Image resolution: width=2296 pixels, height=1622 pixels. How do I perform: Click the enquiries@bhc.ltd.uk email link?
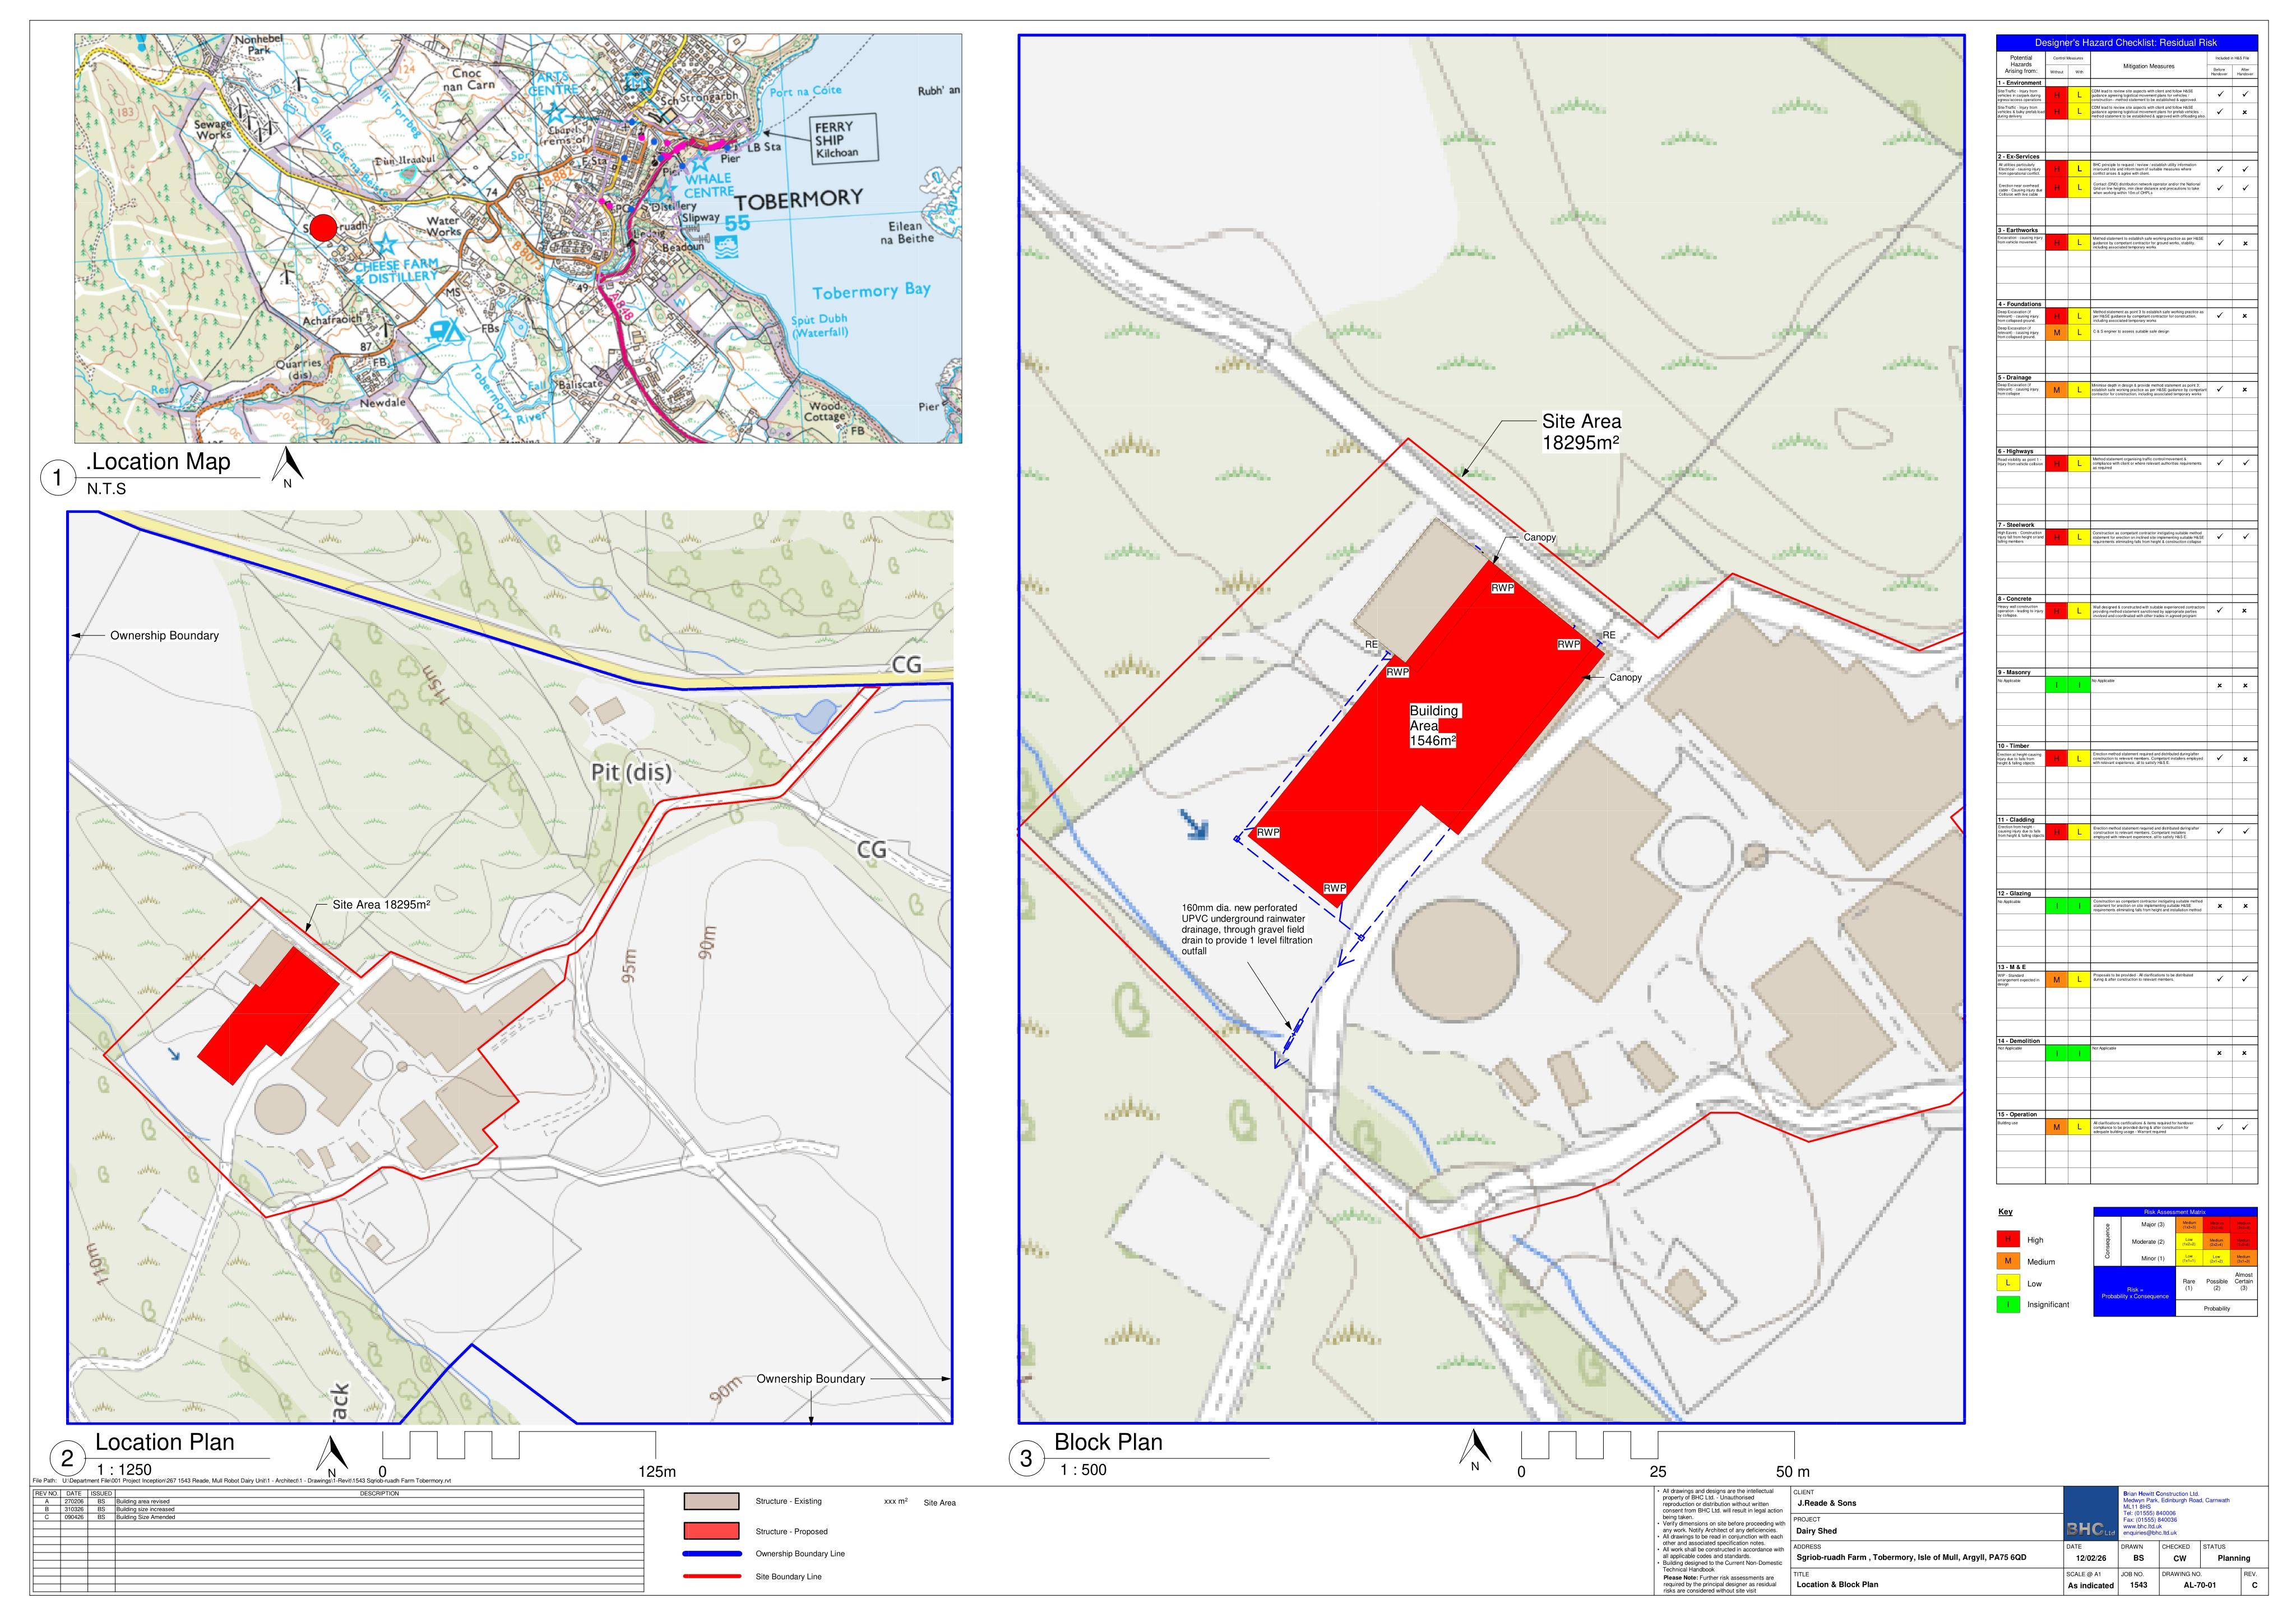(x=2148, y=1533)
